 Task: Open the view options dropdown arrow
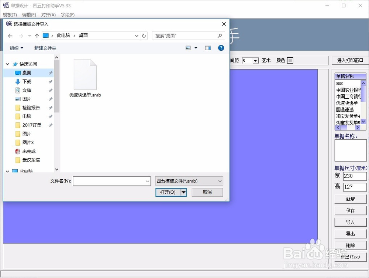tap(196, 48)
